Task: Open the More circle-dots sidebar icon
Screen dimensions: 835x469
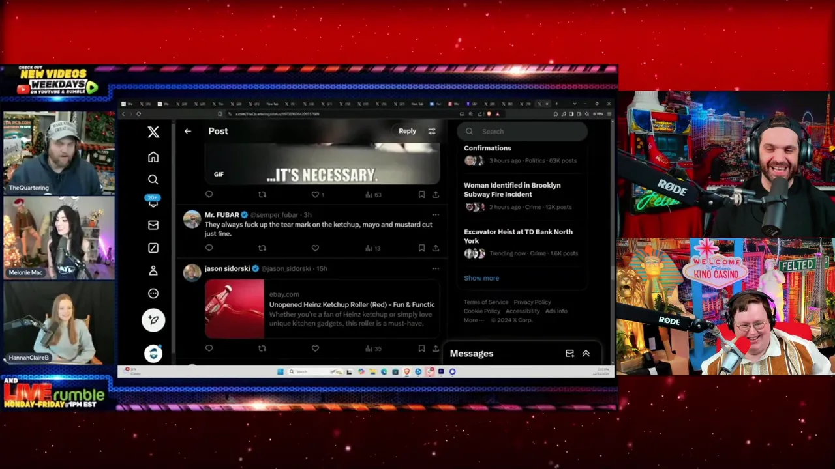Action: pyautogui.click(x=153, y=293)
